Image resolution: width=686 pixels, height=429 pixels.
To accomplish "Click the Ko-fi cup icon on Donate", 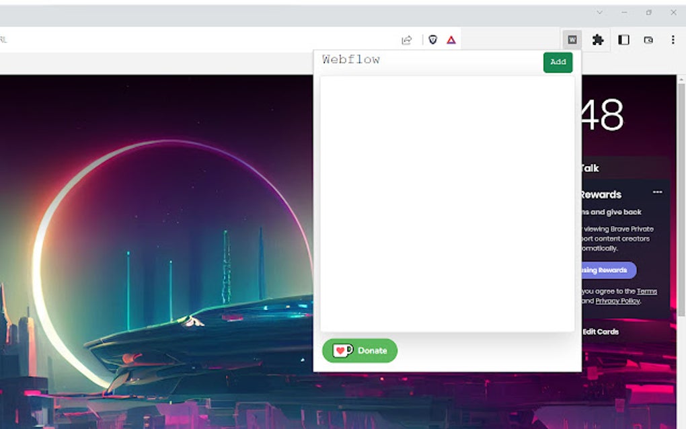I will click(342, 350).
